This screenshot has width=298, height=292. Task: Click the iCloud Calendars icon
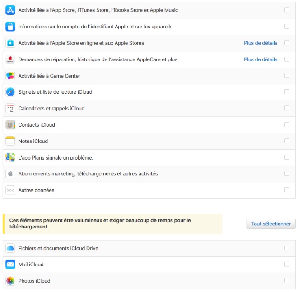pos(10,108)
